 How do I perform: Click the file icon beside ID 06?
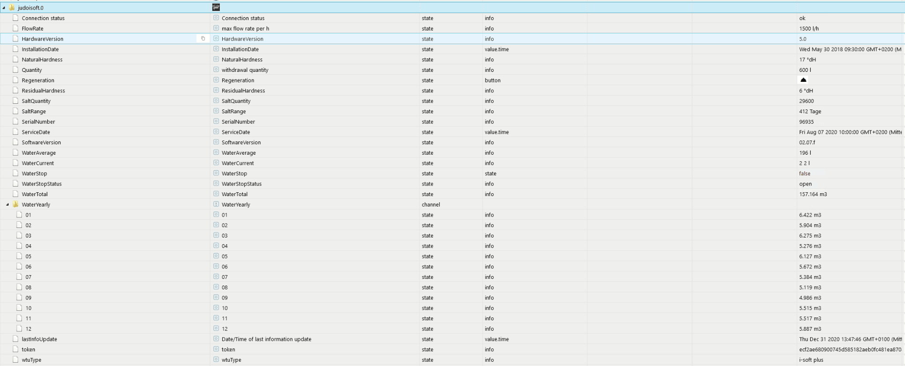click(x=20, y=267)
